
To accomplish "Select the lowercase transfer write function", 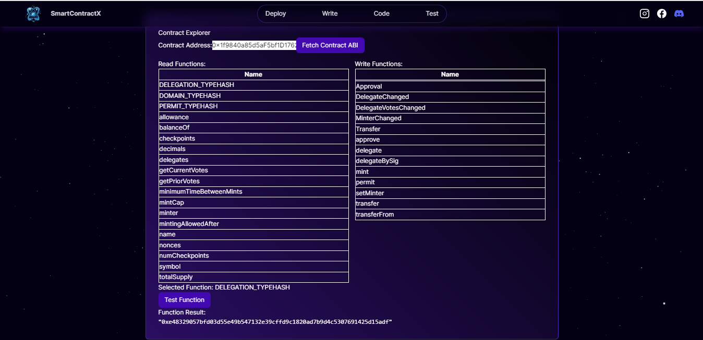I will (450, 204).
